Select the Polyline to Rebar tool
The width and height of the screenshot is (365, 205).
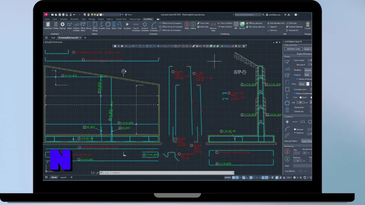click(x=76, y=26)
